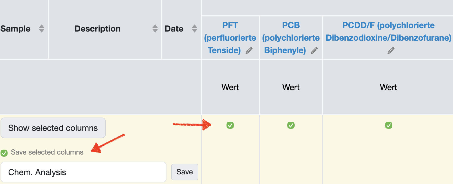This screenshot has width=453, height=184.
Task: Click the Date column header
Action: (174, 29)
